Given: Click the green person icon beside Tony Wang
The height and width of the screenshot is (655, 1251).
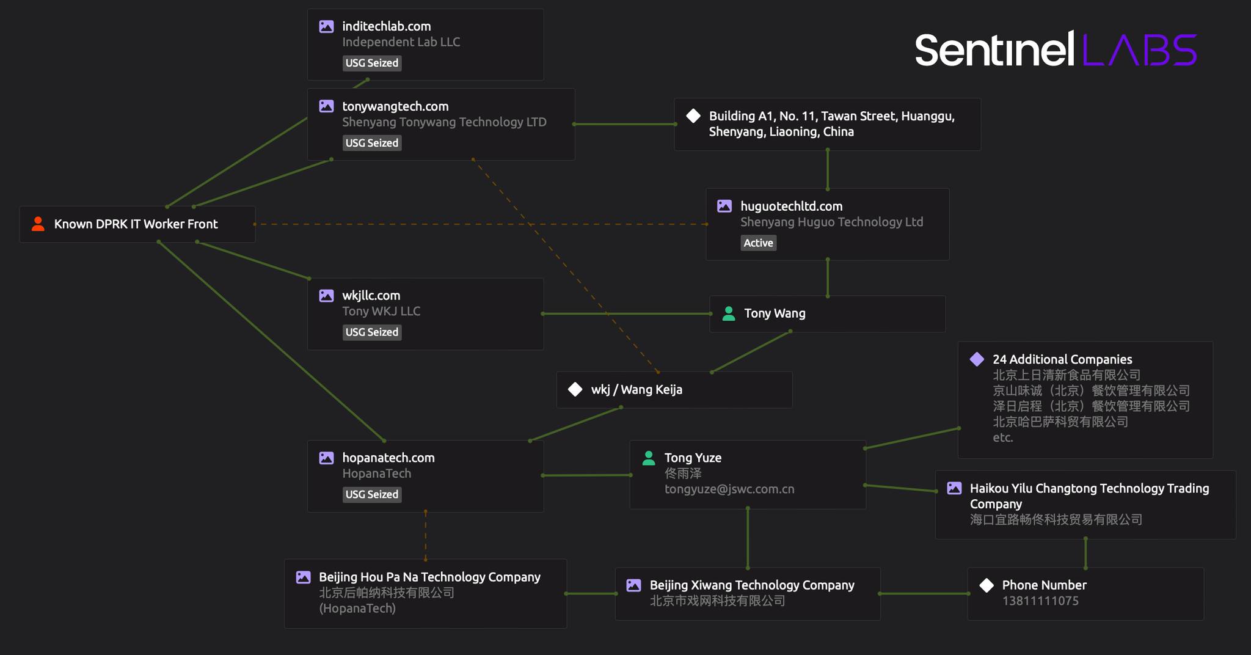Looking at the screenshot, I should (728, 313).
